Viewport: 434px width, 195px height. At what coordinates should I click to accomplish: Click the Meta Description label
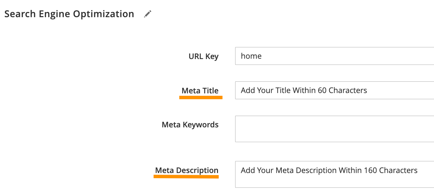point(186,170)
